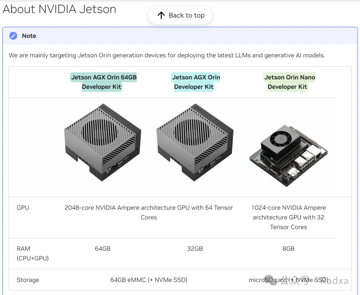Screen dimensions: 360x295
Task: Open the Jetson Orin Nano Developer Kit link
Action: click(x=289, y=82)
